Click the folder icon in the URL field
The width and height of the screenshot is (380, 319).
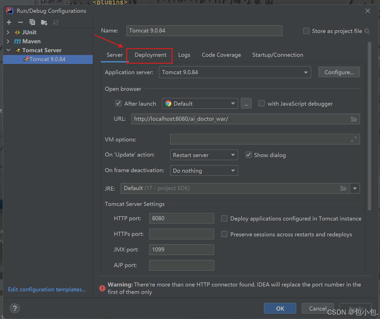click(x=354, y=119)
